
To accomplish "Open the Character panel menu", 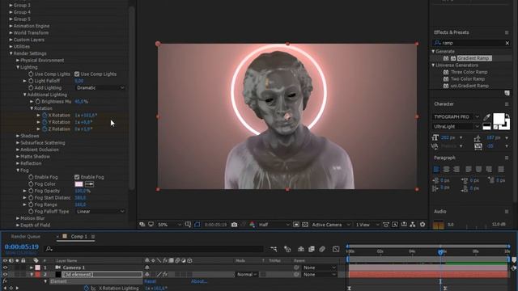I will click(x=507, y=104).
